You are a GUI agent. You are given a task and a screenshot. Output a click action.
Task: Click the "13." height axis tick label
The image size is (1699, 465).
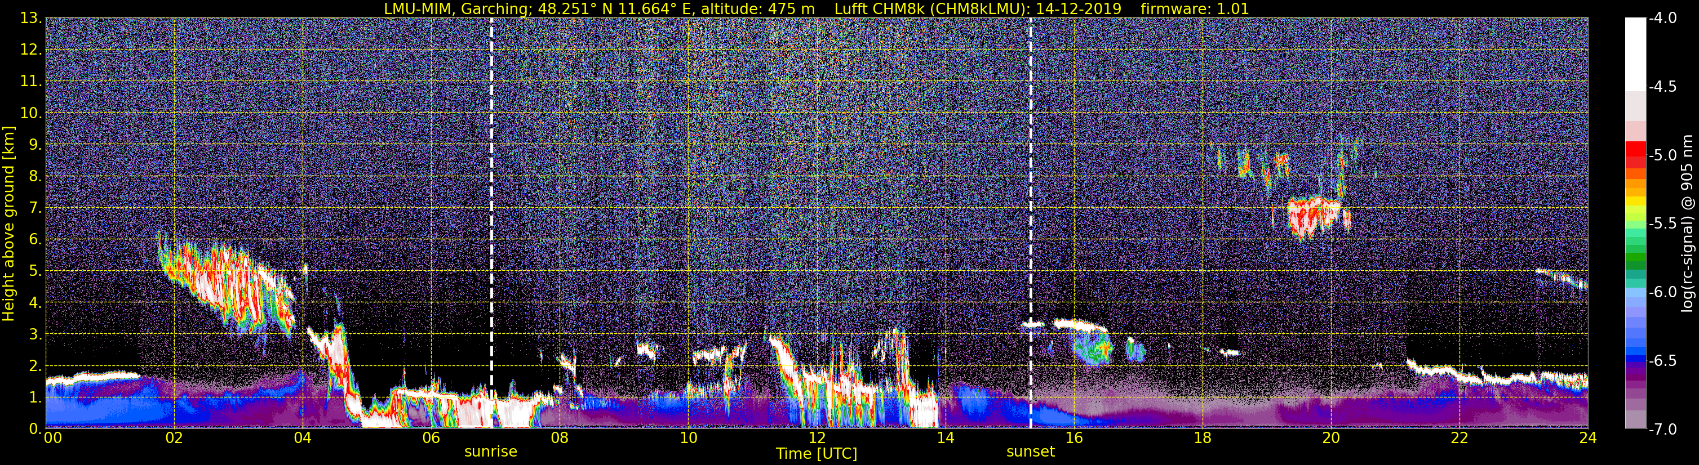[x=31, y=19]
